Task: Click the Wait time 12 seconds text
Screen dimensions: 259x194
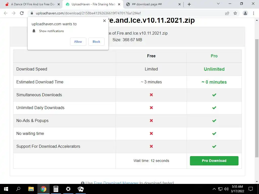Action: pos(151,161)
